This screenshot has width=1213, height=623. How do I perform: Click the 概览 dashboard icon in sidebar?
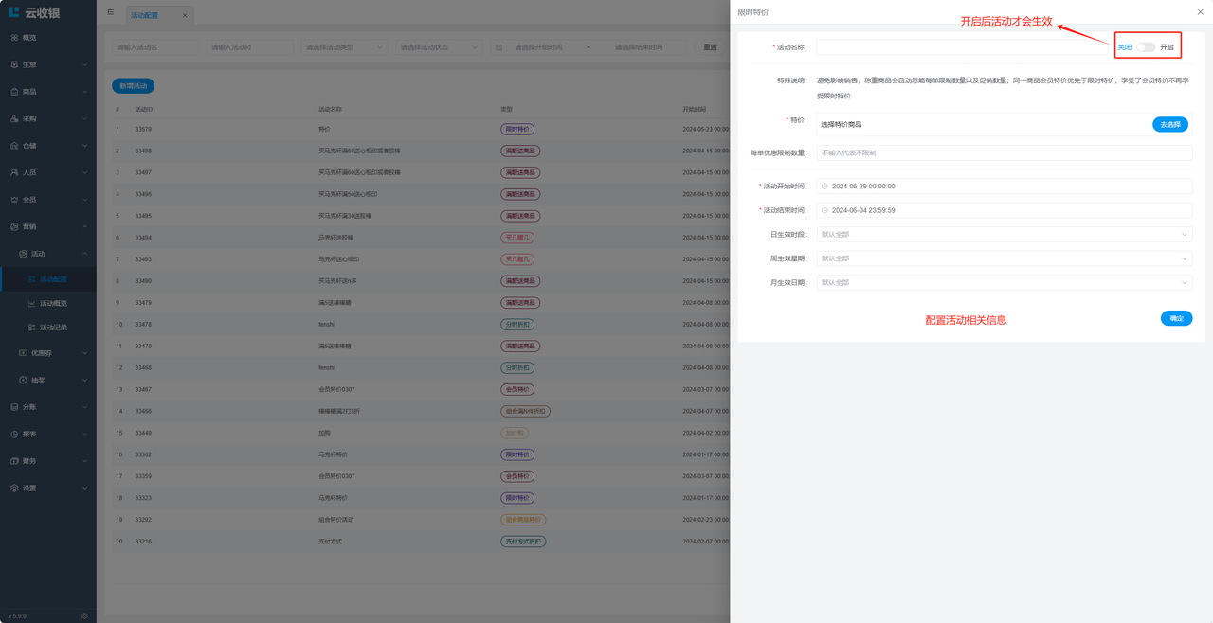point(14,38)
